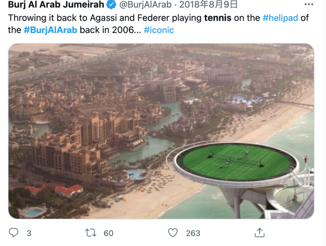Open the share menu icon
326x246 pixels.
(259, 233)
